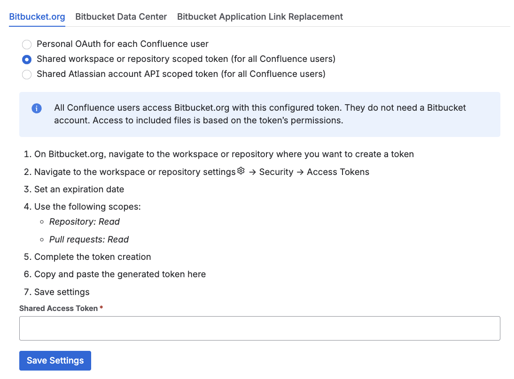Select the Bitbucket.org tab

point(37,16)
